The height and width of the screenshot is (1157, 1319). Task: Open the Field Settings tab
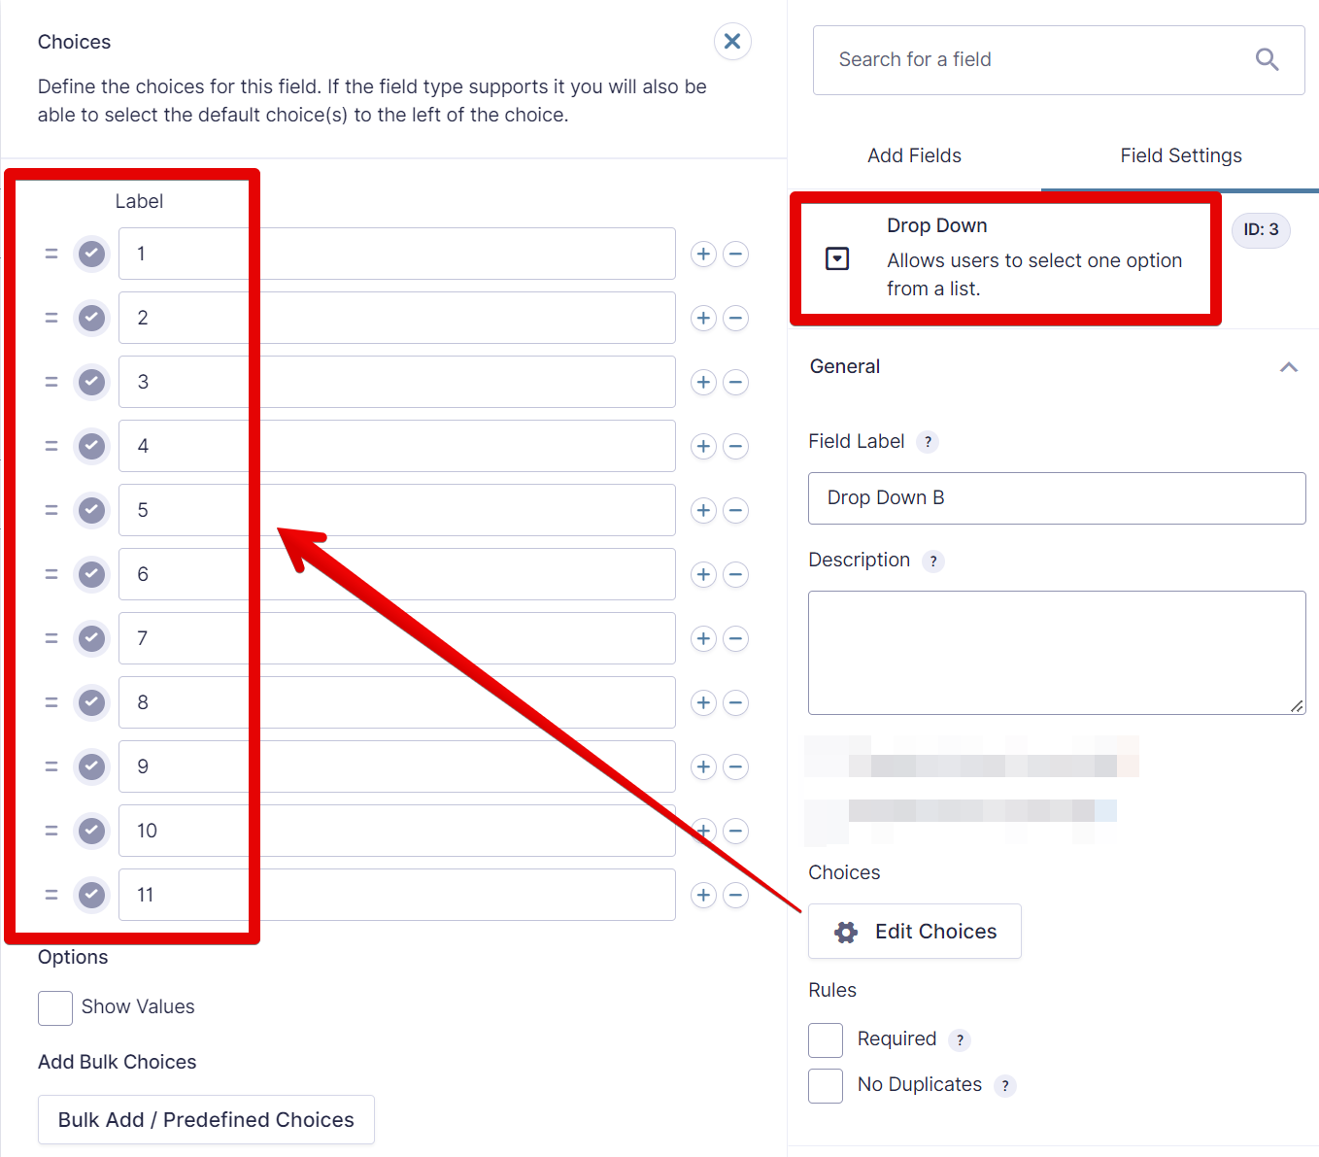coord(1180,156)
